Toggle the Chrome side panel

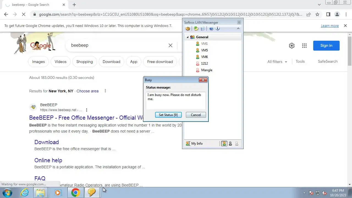coord(328,14)
